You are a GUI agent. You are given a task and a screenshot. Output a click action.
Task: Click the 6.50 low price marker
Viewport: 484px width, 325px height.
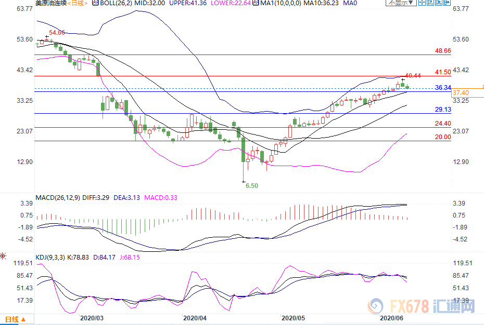(x=251, y=185)
